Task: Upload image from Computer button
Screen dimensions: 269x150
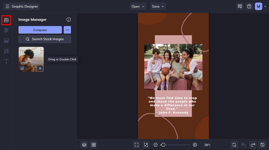Action: click(40, 30)
